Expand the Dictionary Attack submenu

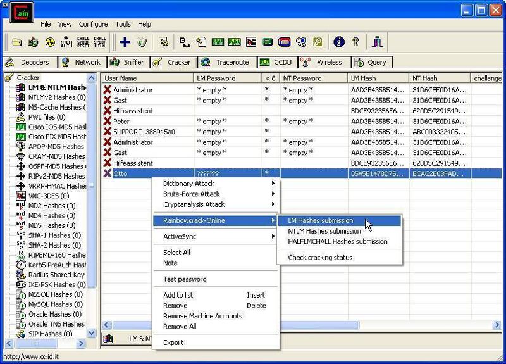tap(216, 184)
